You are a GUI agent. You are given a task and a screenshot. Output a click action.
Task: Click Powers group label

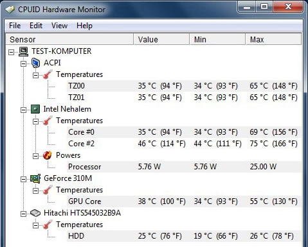click(68, 155)
